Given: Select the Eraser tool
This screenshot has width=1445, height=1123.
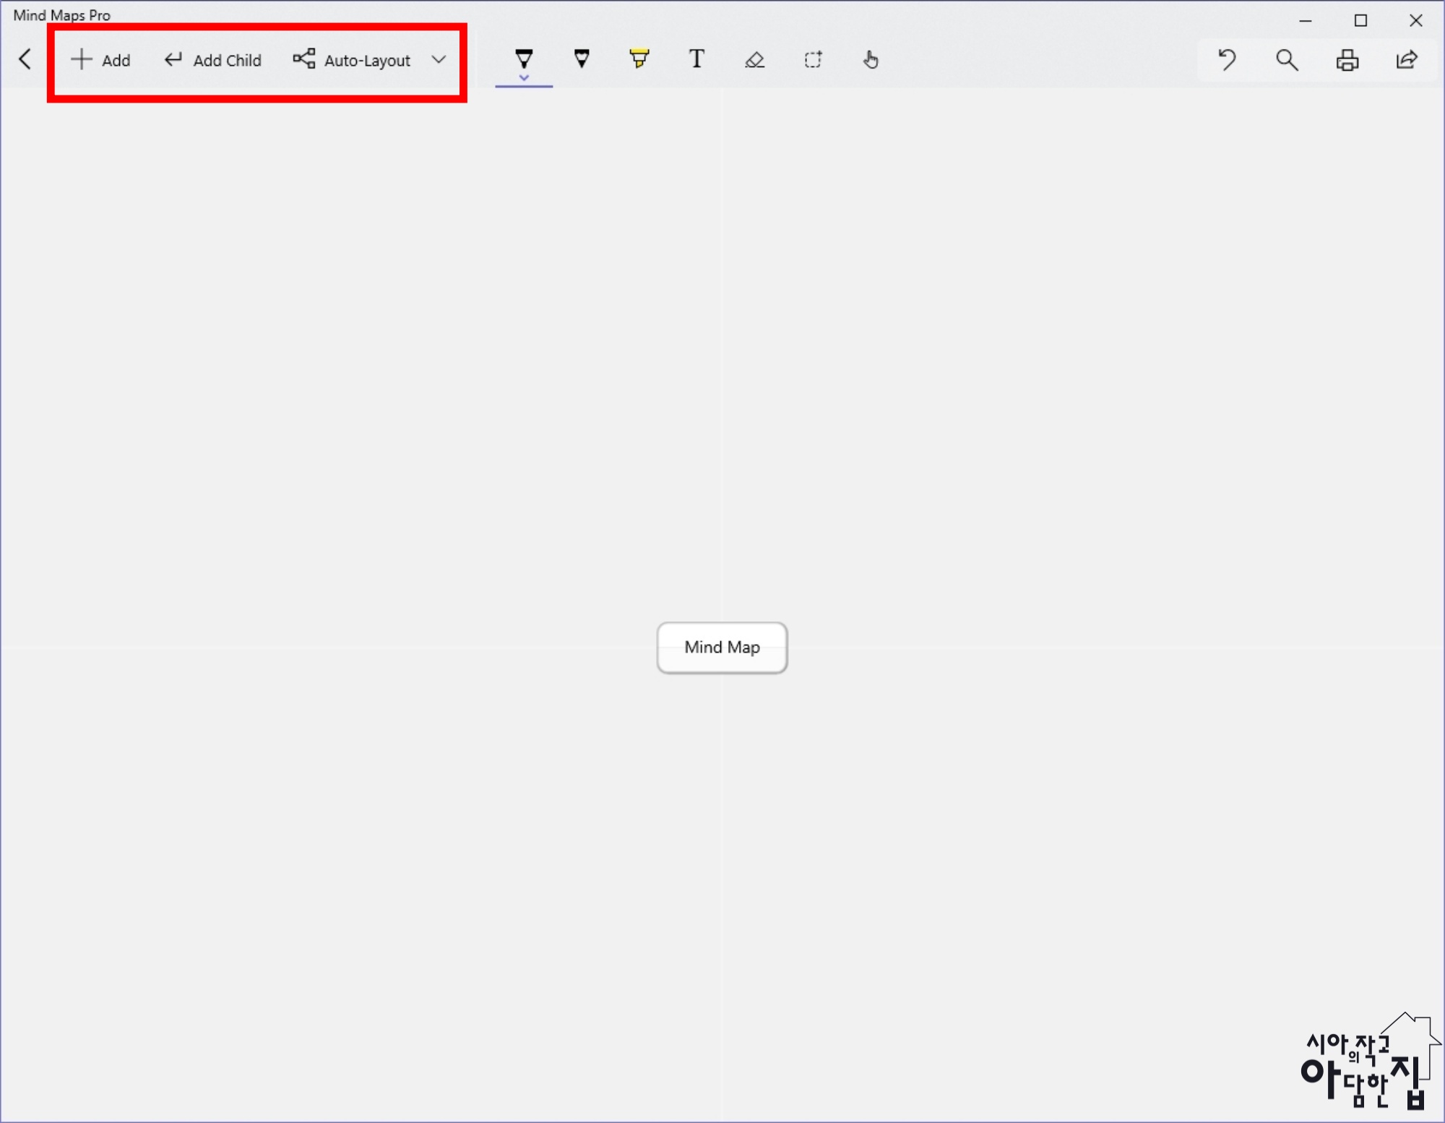Looking at the screenshot, I should click(754, 60).
